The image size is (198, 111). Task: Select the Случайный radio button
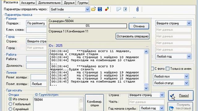pos(10,109)
